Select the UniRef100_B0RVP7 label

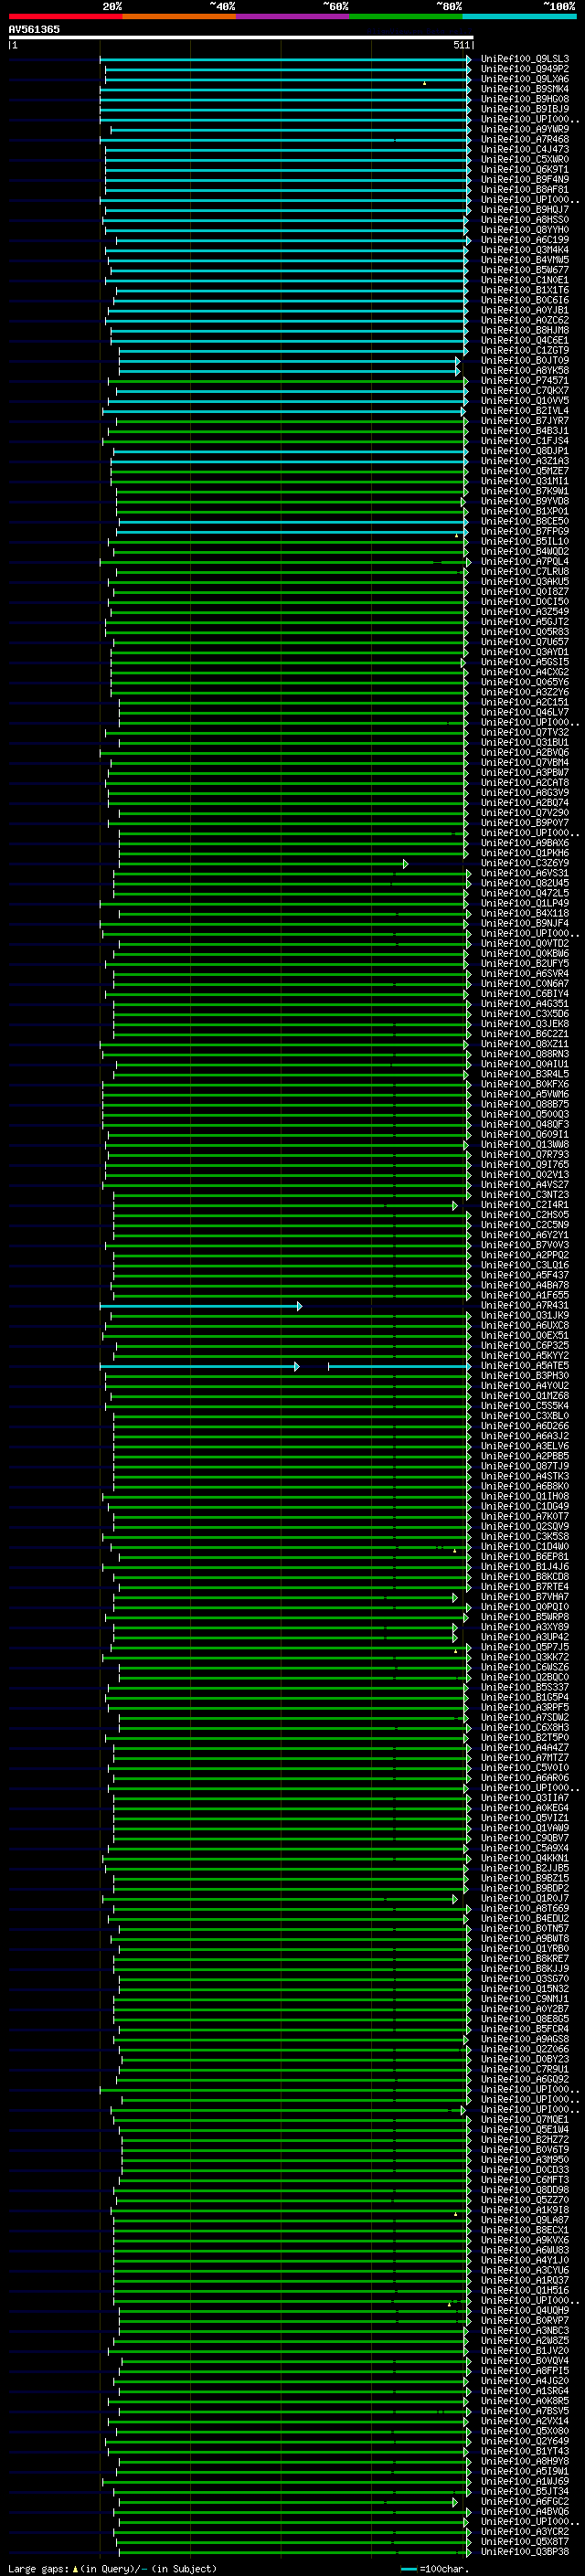[x=524, y=2321]
